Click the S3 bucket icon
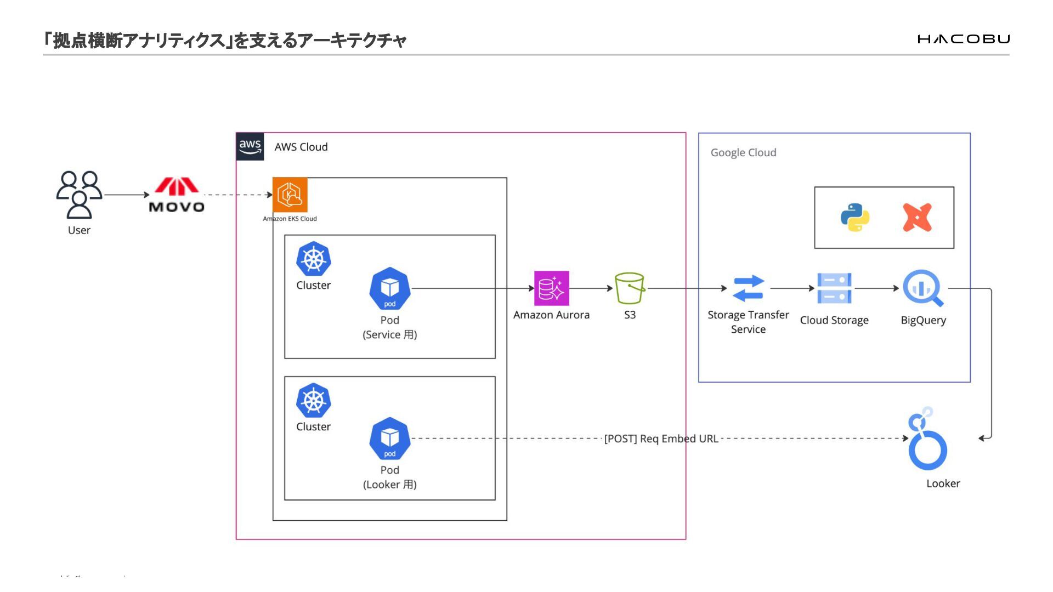 (x=630, y=288)
